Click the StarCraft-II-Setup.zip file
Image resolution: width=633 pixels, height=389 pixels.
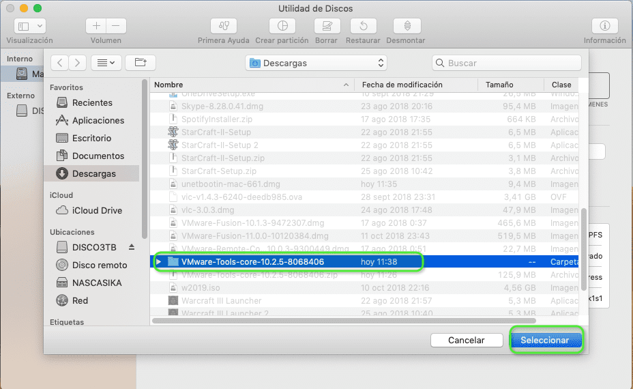coord(223,158)
